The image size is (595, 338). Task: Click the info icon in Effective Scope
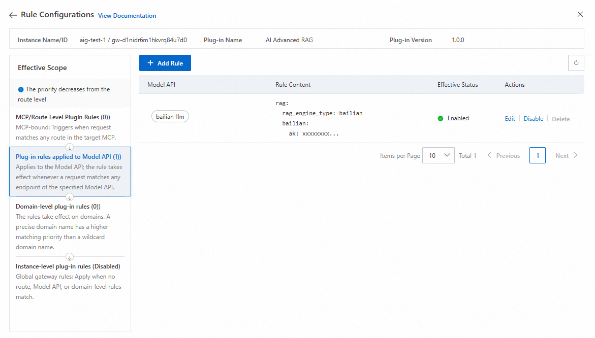pos(21,90)
